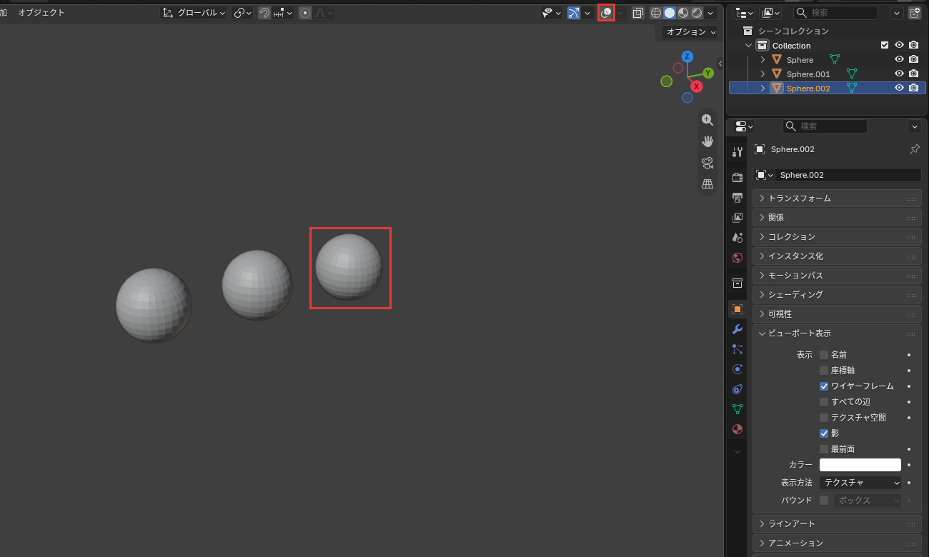
Task: Select Sphere.001 in the outliner
Action: point(808,74)
